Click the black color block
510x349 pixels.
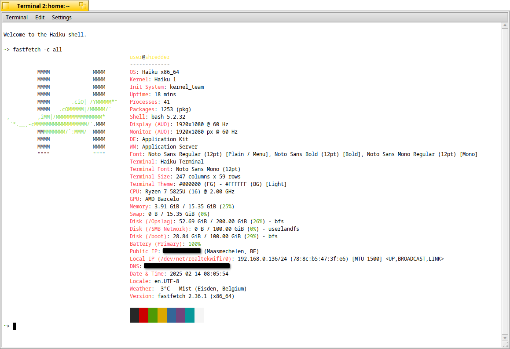point(134,315)
